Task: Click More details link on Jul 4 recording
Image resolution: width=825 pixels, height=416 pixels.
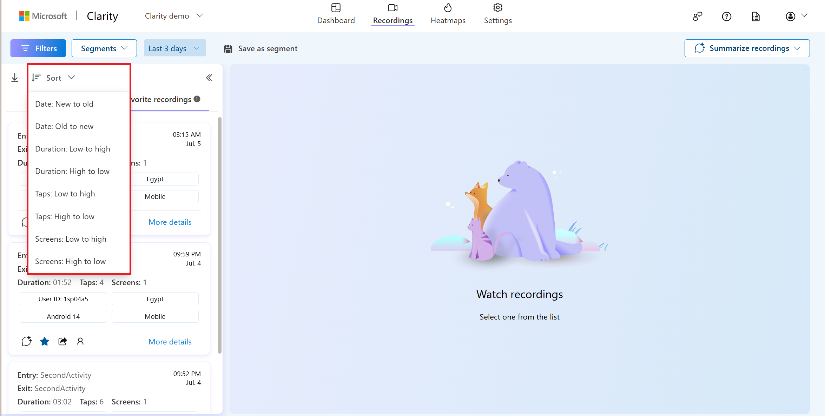Action: [x=170, y=341]
